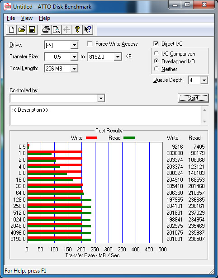Click the write value 204101
Image resolution: width=218 pixels, height=278 pixels.
pyautogui.click(x=175, y=206)
